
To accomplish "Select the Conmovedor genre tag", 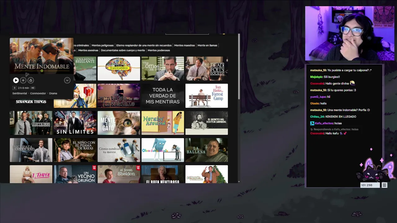I will [38, 93].
